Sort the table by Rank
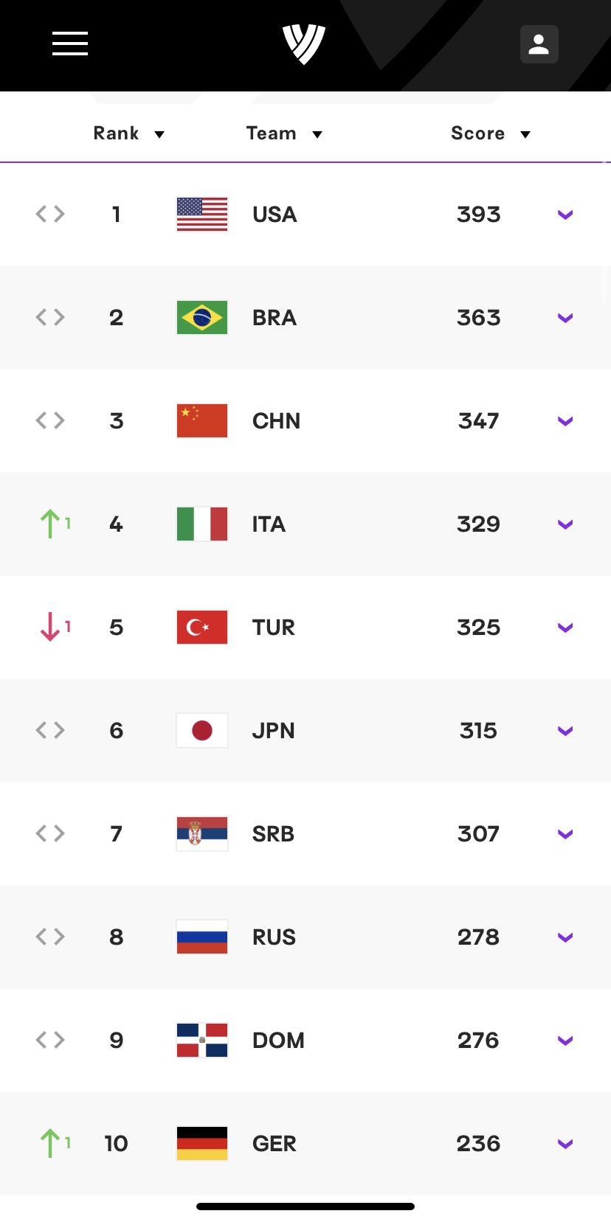 pos(128,133)
